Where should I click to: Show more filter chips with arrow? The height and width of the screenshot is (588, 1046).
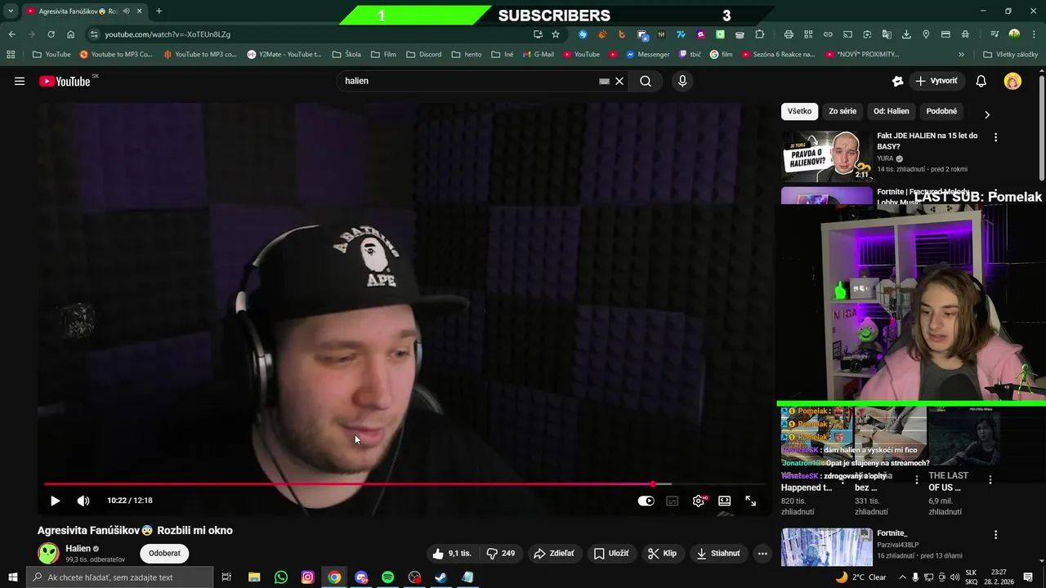click(x=986, y=114)
